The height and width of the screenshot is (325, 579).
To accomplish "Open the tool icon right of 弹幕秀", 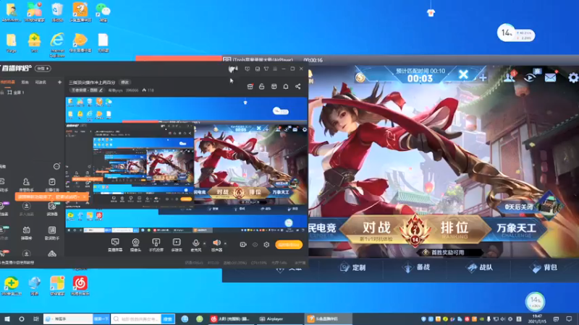I will (x=51, y=233).
